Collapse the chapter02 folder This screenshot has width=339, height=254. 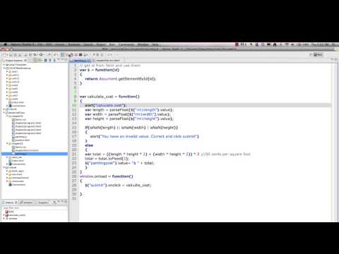[x=7, y=116]
